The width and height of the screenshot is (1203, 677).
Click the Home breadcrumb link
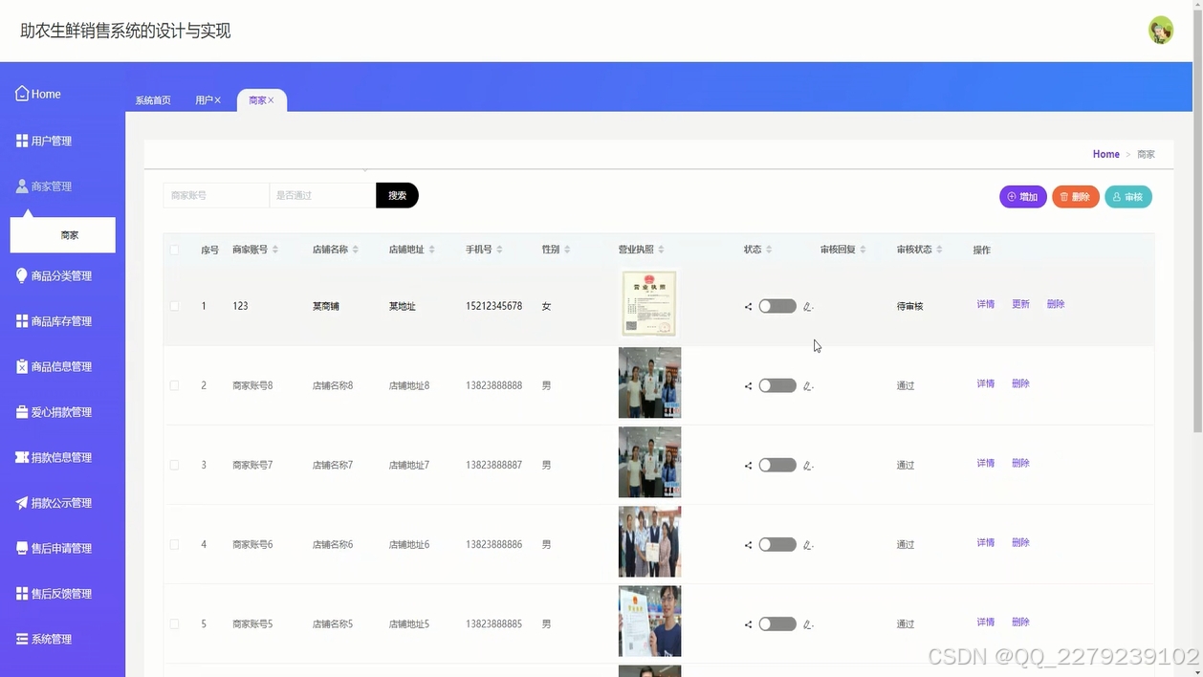point(1105,154)
